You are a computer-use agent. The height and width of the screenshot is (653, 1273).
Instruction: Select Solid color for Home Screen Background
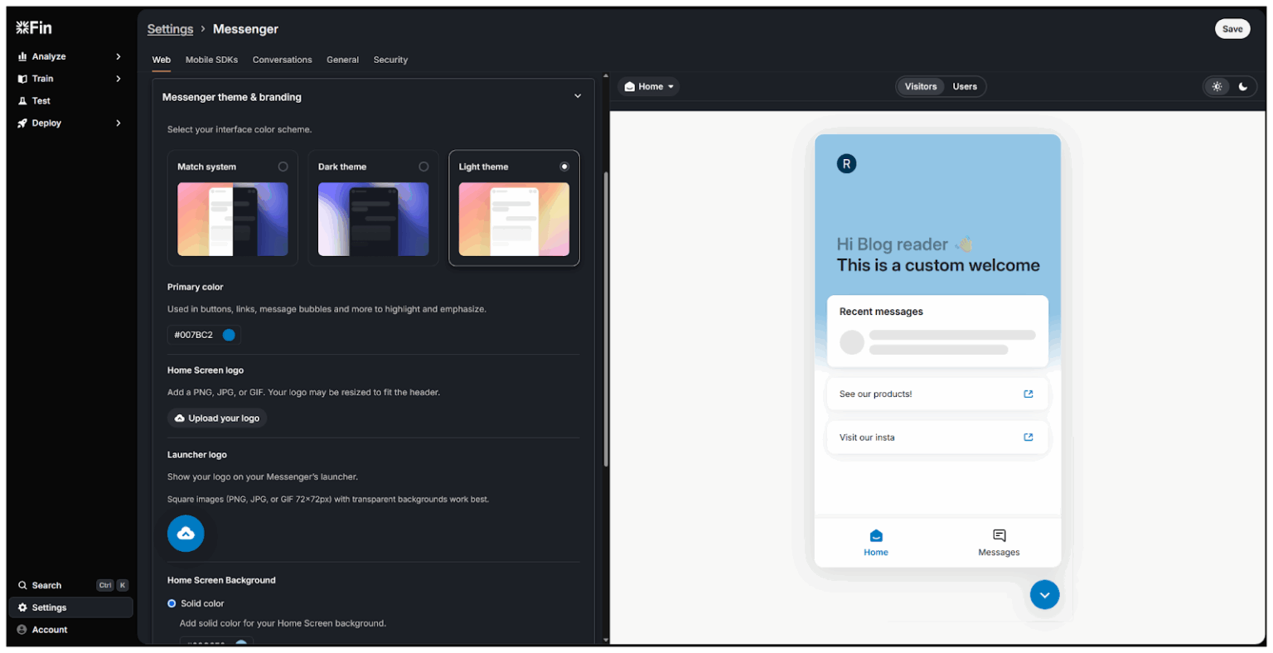(172, 603)
